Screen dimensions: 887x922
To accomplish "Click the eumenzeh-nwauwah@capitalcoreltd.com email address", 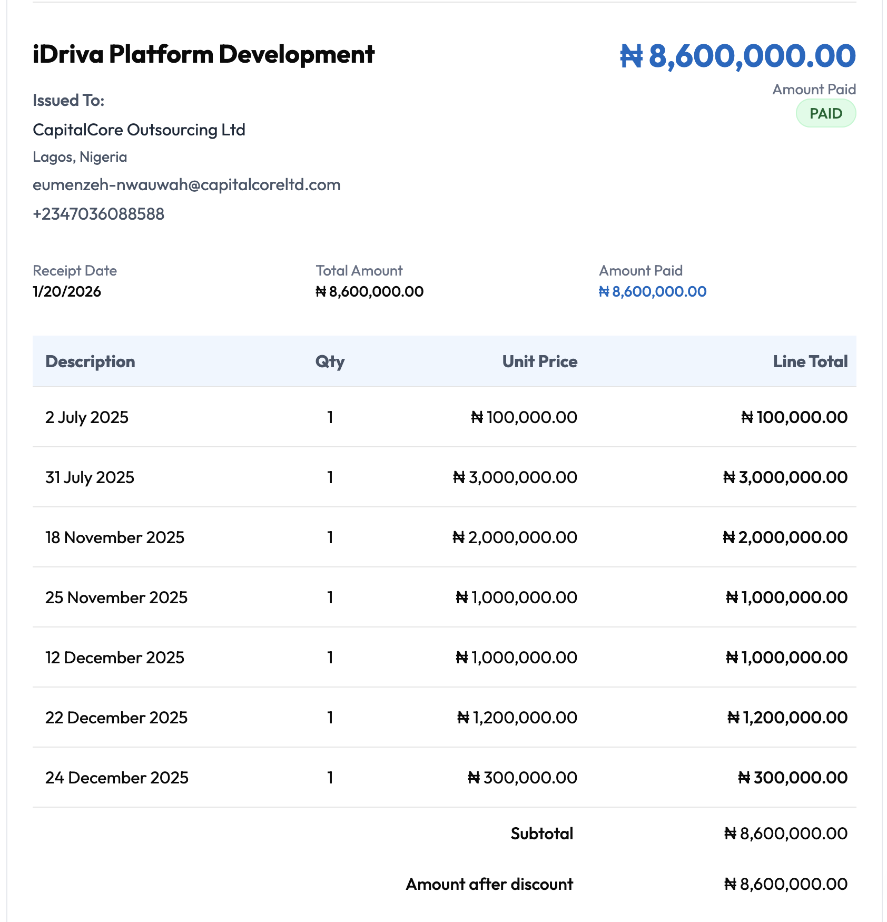I will click(x=186, y=185).
